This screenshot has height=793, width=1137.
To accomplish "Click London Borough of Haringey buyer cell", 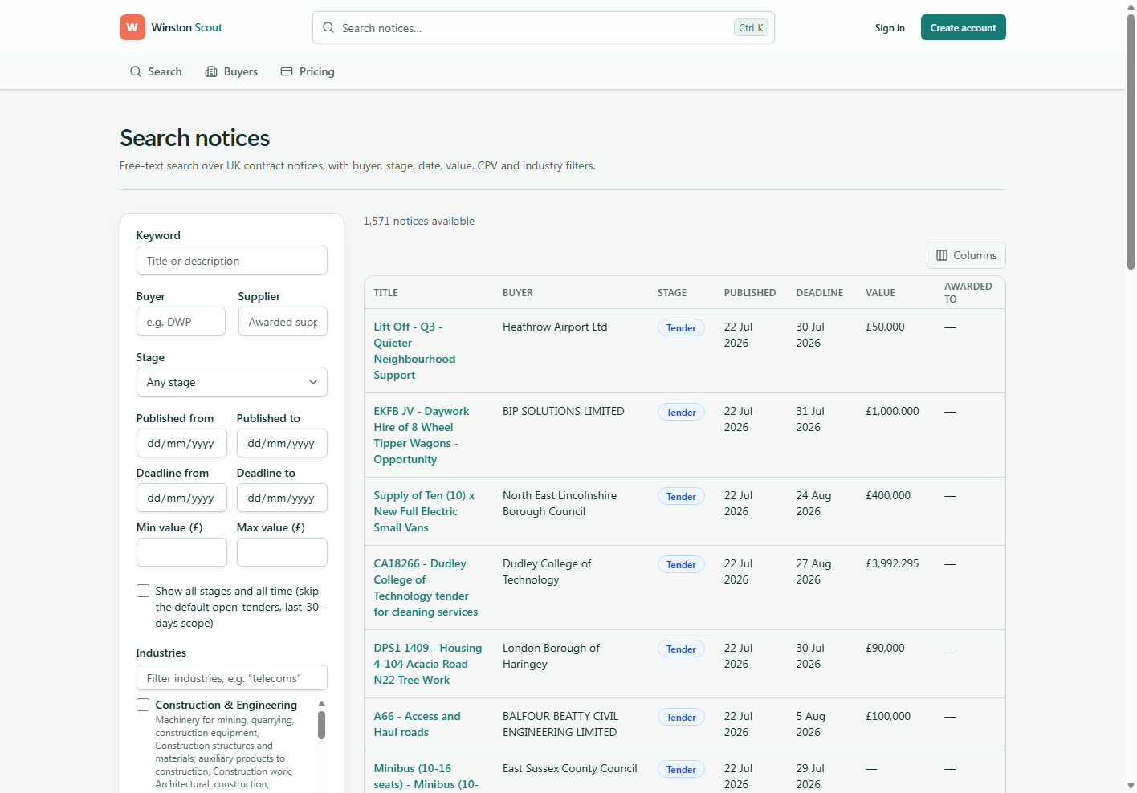I will point(551,656).
